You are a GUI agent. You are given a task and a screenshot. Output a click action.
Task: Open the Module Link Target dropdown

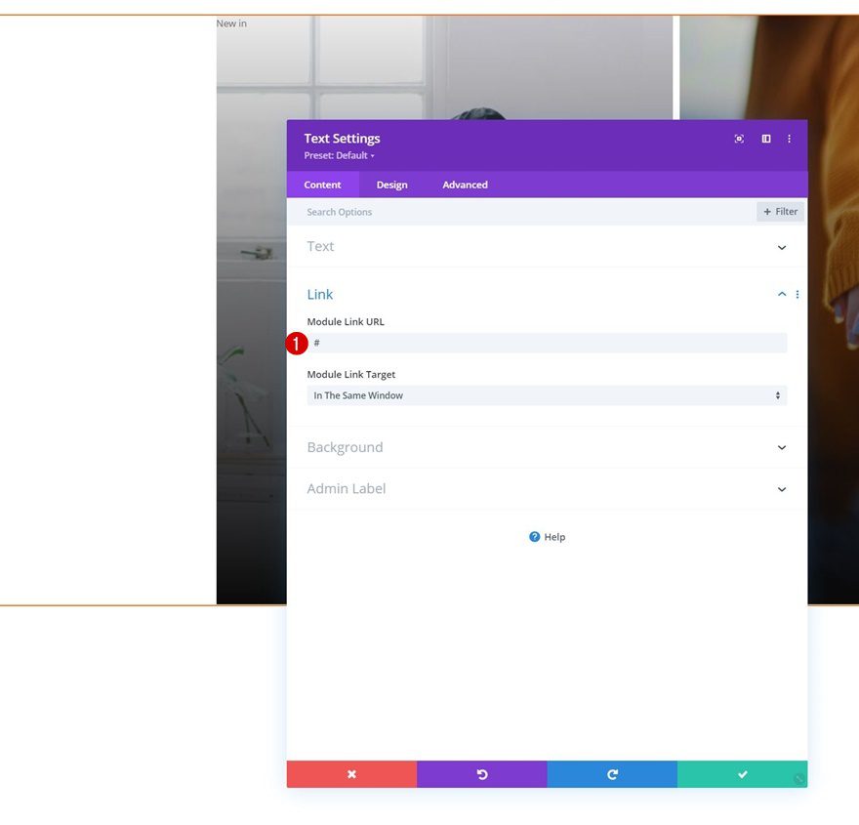pyautogui.click(x=547, y=394)
